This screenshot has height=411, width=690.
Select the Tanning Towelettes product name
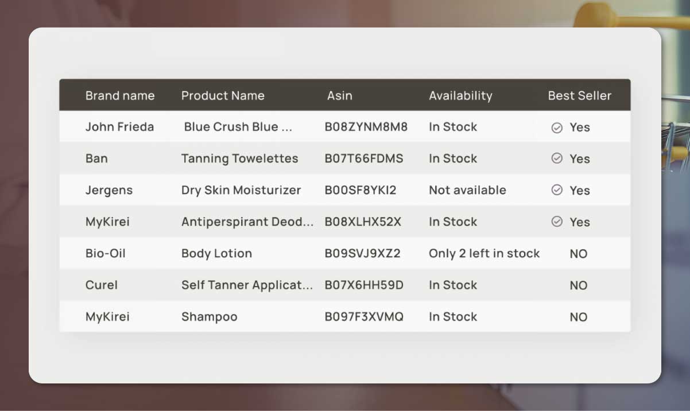(x=240, y=158)
